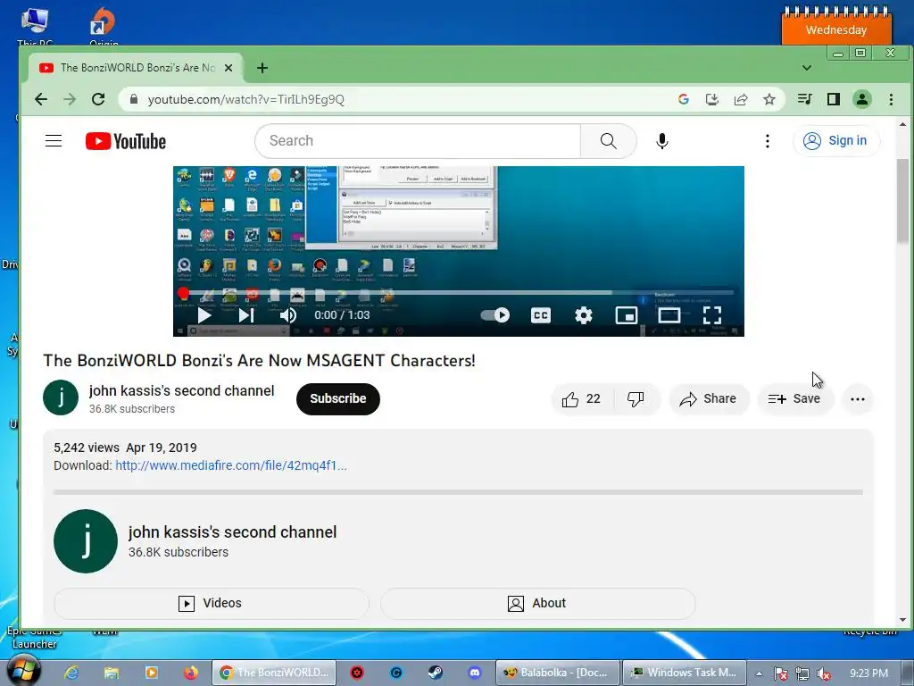Save video to a playlist
The image size is (914, 686).
(795, 399)
